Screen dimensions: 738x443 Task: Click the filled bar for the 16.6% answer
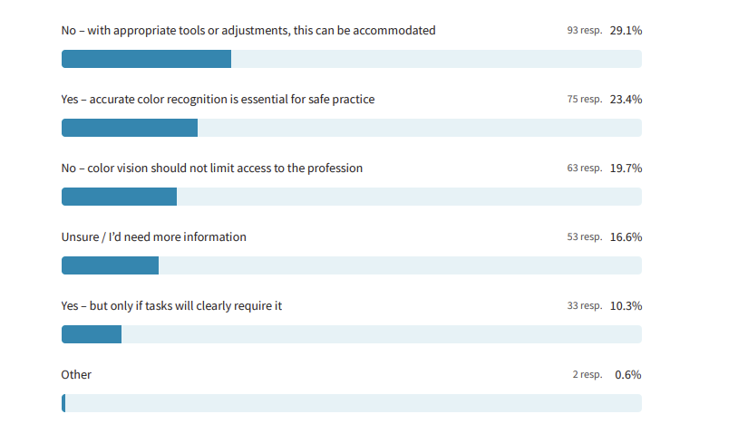click(x=110, y=265)
